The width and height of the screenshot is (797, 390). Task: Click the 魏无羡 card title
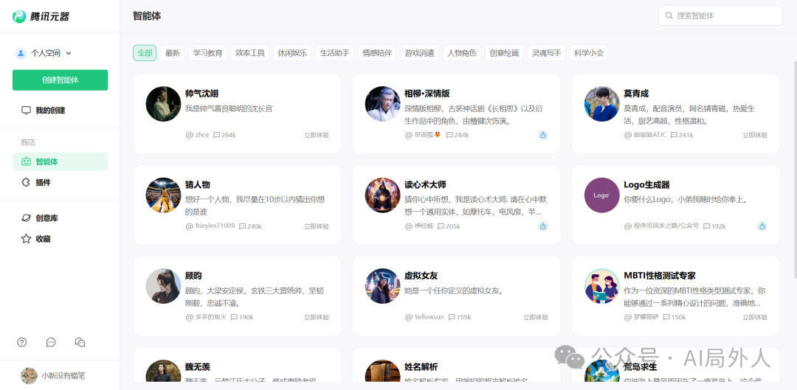tap(198, 367)
